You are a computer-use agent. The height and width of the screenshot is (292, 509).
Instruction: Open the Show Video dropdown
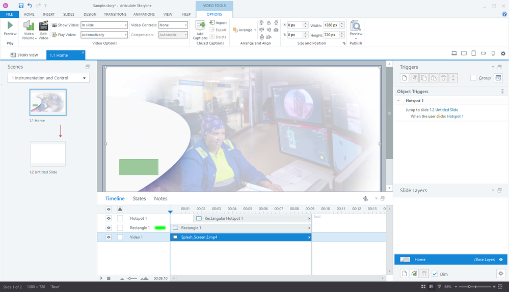(104, 25)
